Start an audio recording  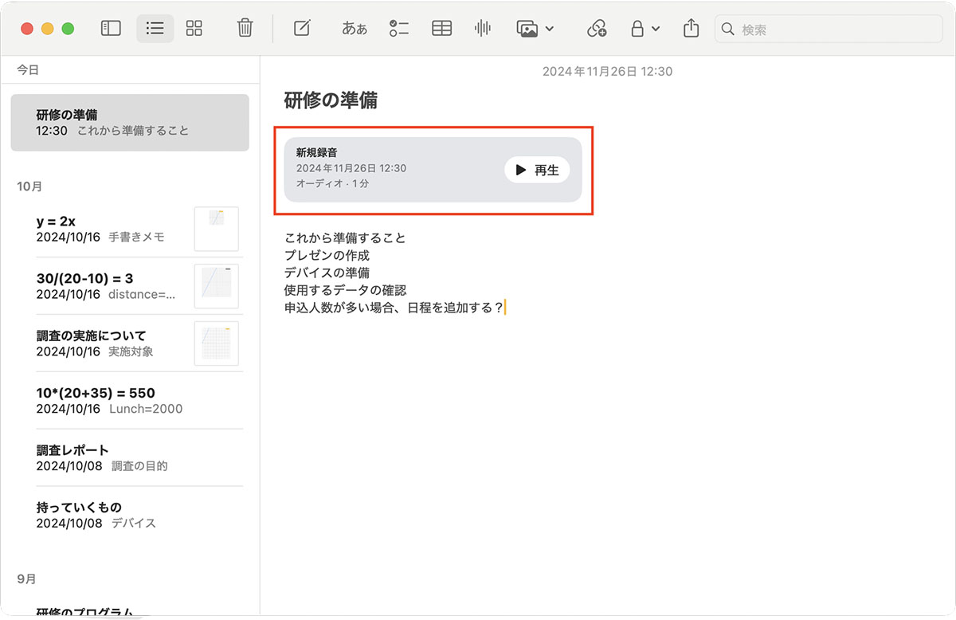[x=483, y=29]
